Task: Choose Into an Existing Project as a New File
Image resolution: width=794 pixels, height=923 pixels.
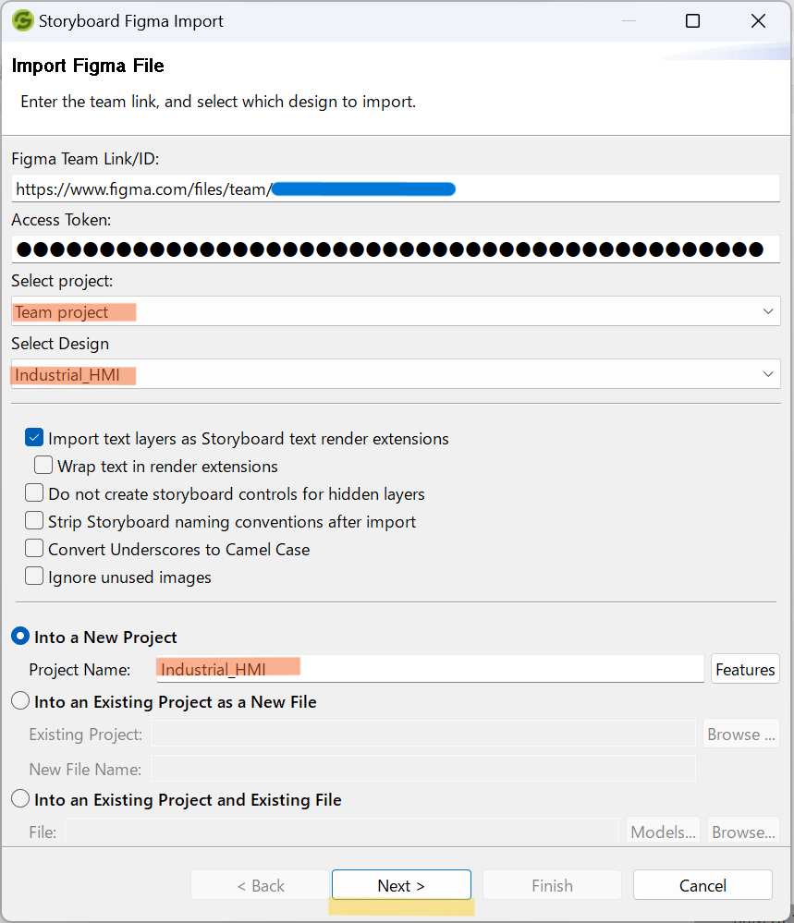Action: (x=20, y=701)
